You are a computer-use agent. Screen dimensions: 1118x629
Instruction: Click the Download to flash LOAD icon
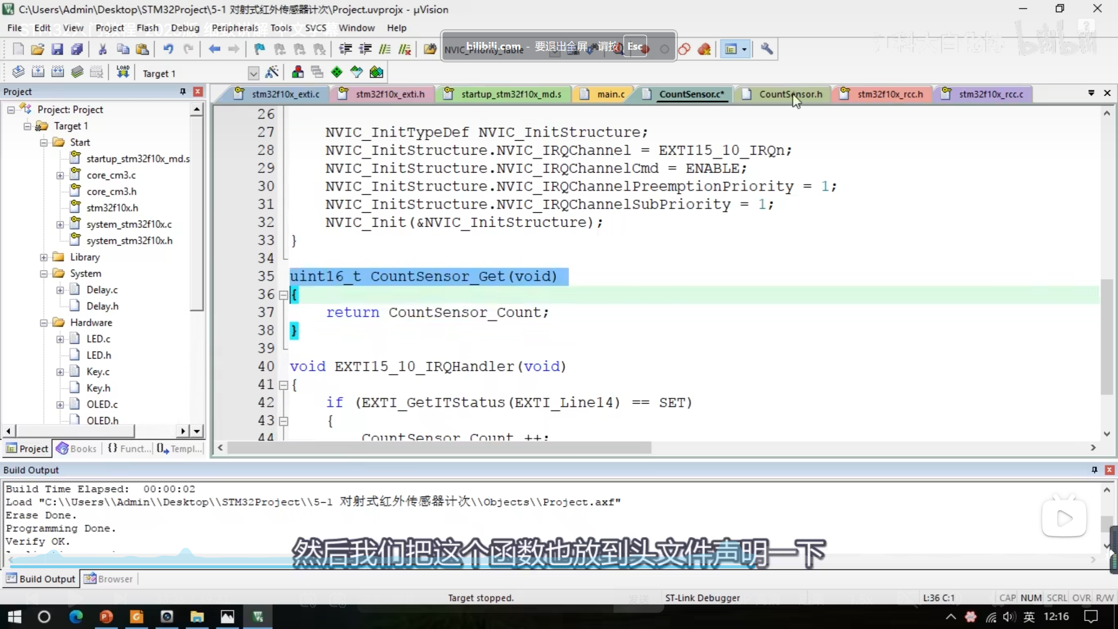point(123,72)
